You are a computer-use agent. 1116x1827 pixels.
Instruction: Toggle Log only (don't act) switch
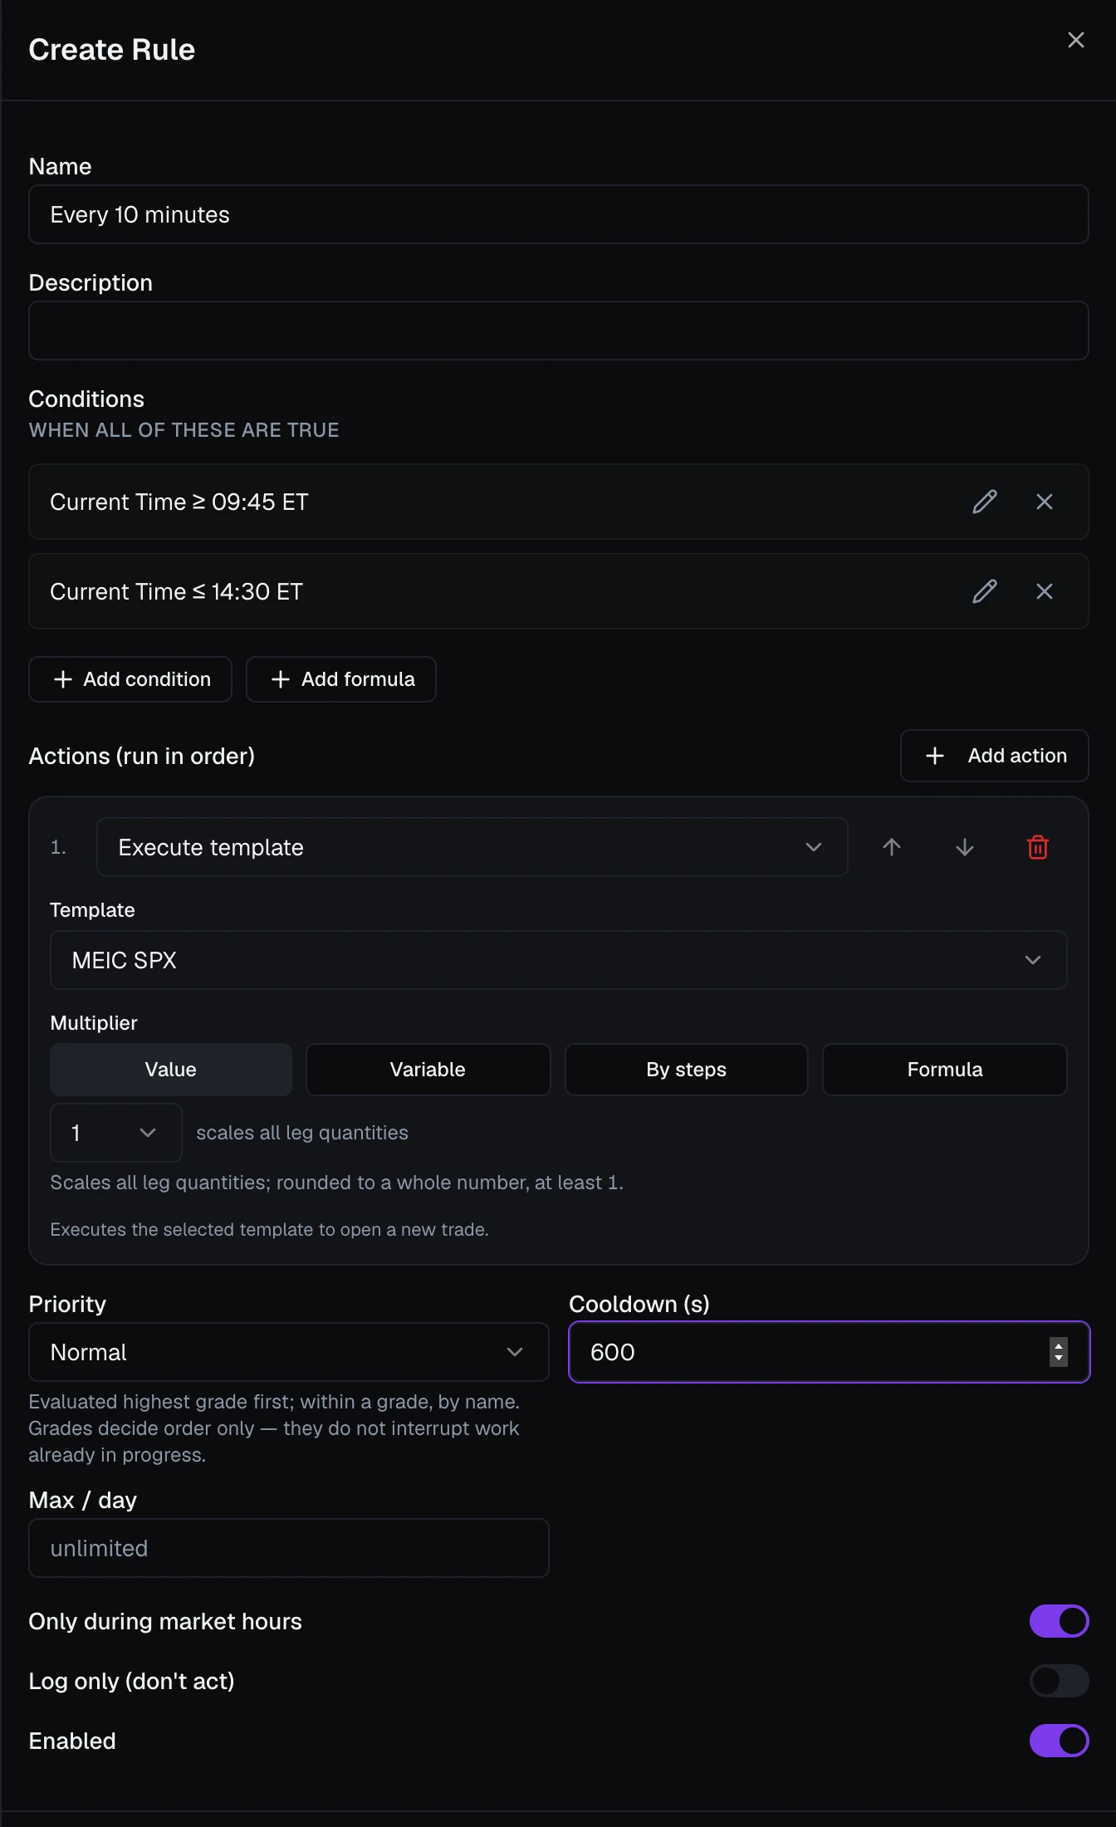(1060, 1681)
